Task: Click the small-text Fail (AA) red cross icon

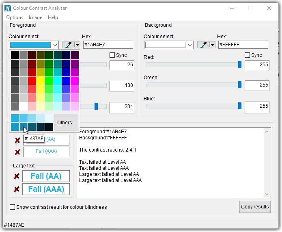Action: pos(17,141)
